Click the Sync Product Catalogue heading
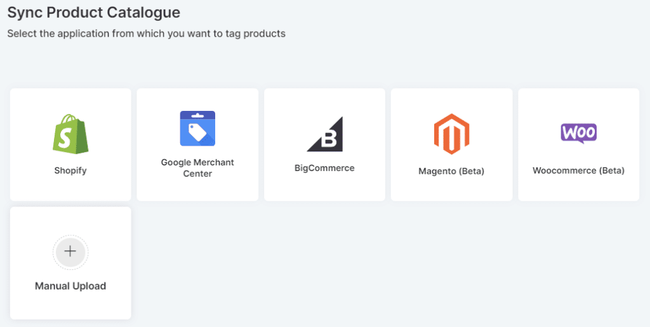 coord(94,12)
